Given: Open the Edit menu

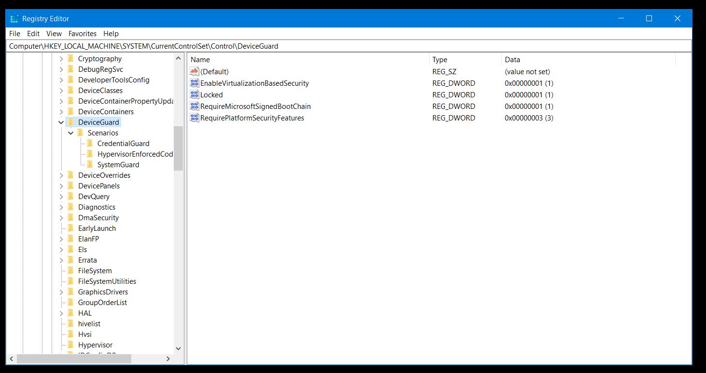Looking at the screenshot, I should [x=33, y=34].
